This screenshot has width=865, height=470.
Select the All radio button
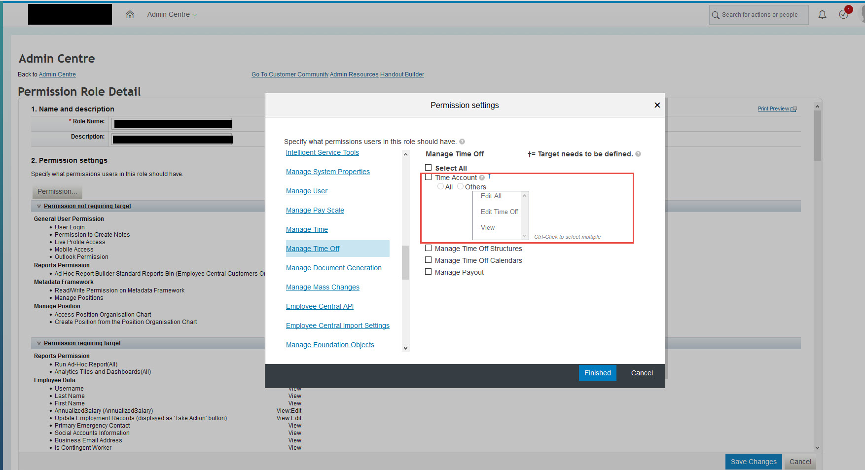tap(440, 186)
